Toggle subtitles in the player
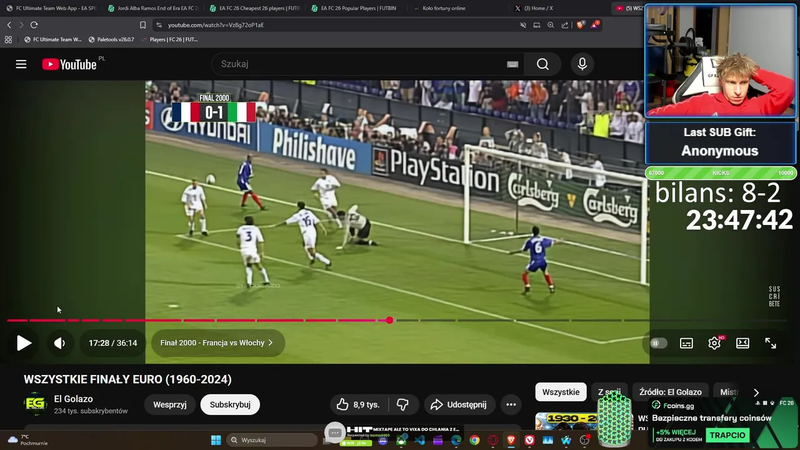The height and width of the screenshot is (450, 800). tap(686, 343)
